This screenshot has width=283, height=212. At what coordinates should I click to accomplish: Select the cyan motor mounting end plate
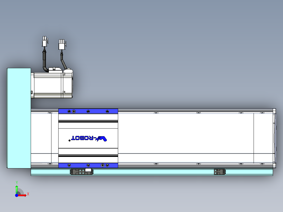[x=19, y=118]
